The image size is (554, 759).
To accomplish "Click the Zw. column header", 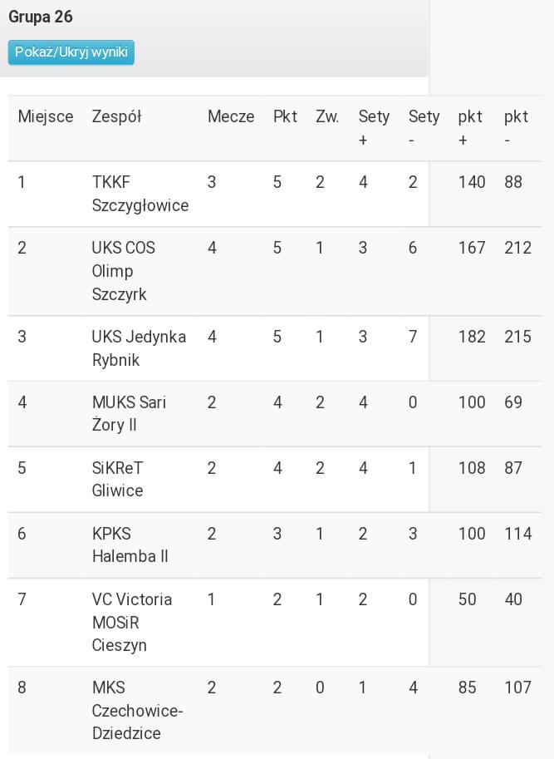I will (x=327, y=117).
